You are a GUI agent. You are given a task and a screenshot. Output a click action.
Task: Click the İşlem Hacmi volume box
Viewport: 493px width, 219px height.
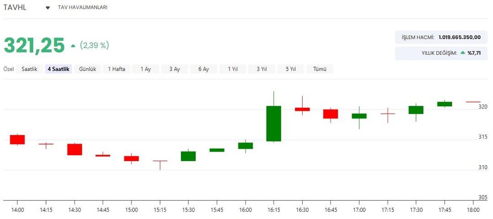tap(441, 37)
